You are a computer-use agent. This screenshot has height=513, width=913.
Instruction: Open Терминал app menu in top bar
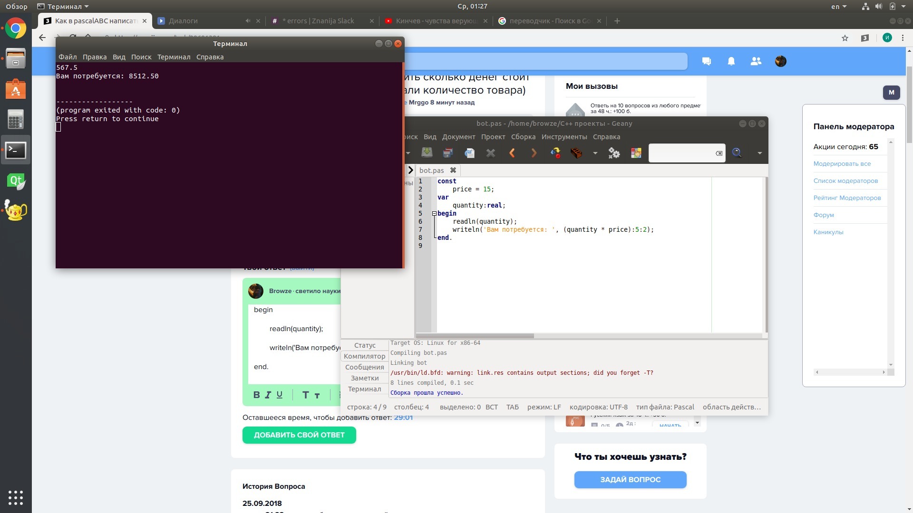coord(63,7)
